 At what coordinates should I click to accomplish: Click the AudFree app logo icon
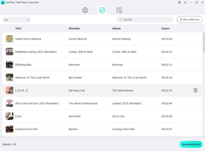click(3, 2)
